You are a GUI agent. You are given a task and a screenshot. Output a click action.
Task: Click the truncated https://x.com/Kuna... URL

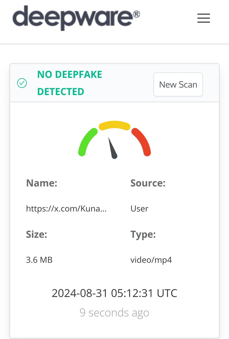[x=66, y=208]
